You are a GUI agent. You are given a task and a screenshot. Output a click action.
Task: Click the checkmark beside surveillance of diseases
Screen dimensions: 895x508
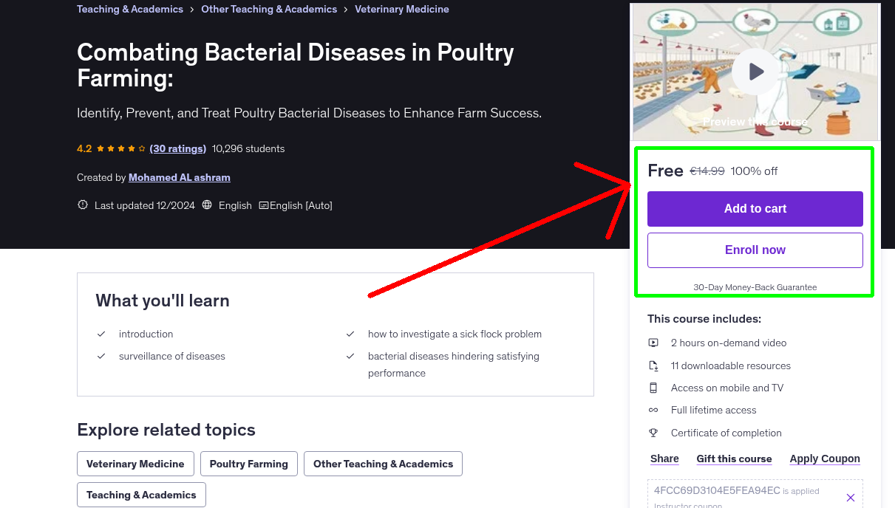pyautogui.click(x=101, y=355)
